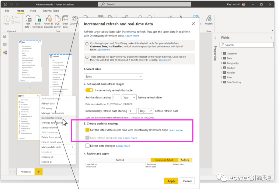Uncheck Get latest data with DirectQuery
The image size is (279, 190).
click(x=88, y=130)
